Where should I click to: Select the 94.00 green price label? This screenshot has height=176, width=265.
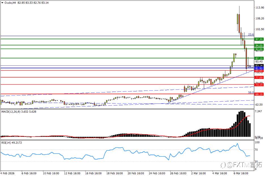click(259, 45)
